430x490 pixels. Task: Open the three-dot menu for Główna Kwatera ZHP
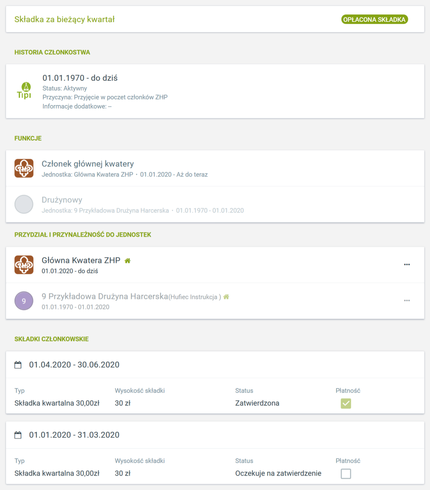coord(407,265)
